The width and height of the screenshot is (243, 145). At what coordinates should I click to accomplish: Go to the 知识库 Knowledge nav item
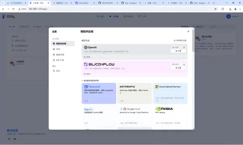click(x=128, y=17)
